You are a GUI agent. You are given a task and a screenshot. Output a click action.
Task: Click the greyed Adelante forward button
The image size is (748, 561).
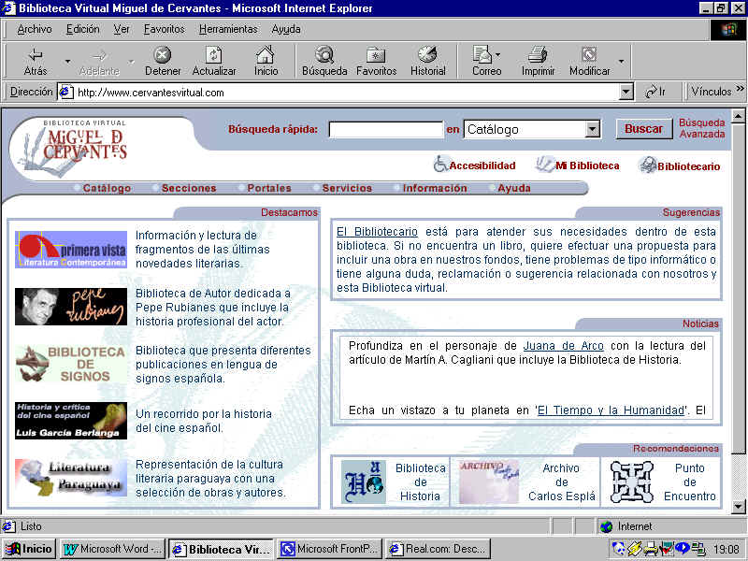click(99, 62)
